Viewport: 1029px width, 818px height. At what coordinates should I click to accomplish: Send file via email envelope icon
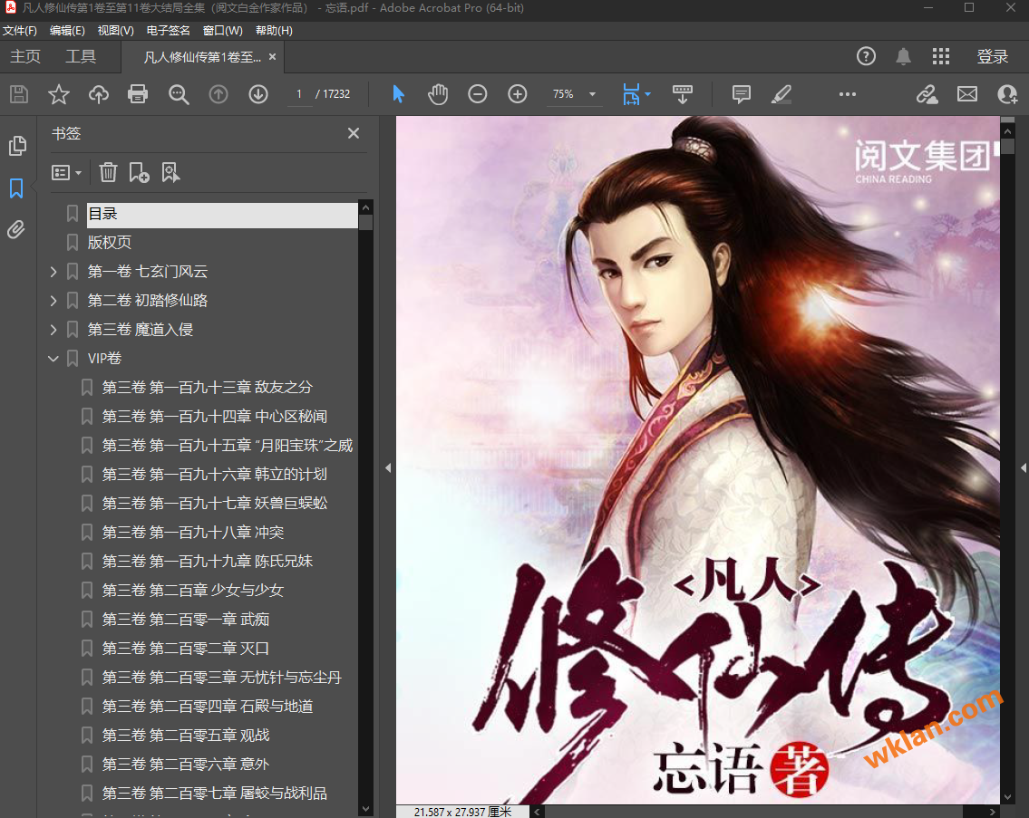pyautogui.click(x=967, y=93)
